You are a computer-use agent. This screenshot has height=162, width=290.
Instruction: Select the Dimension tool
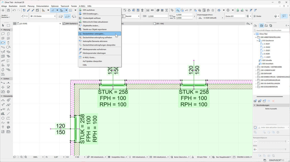(x=3, y=100)
